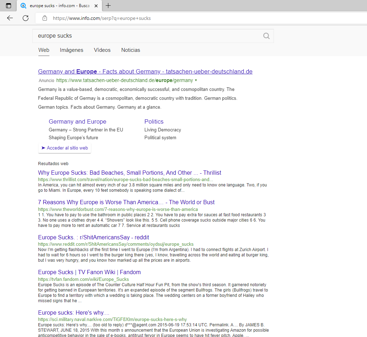Open the tatsachen-ueber-deutschland.de ad URL
This screenshot has height=337, width=367.
(x=124, y=80)
